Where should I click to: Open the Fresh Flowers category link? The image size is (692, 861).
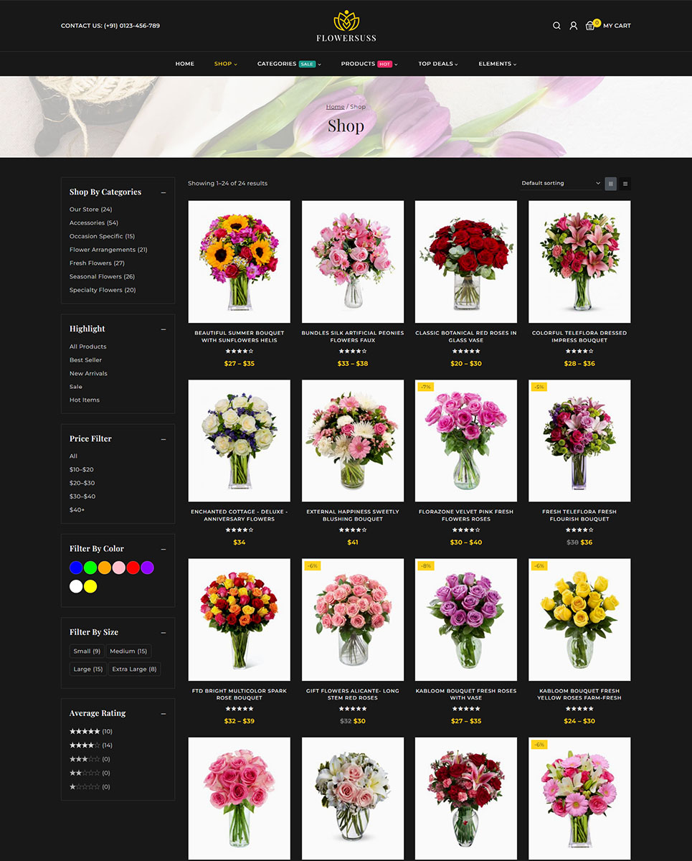click(90, 263)
